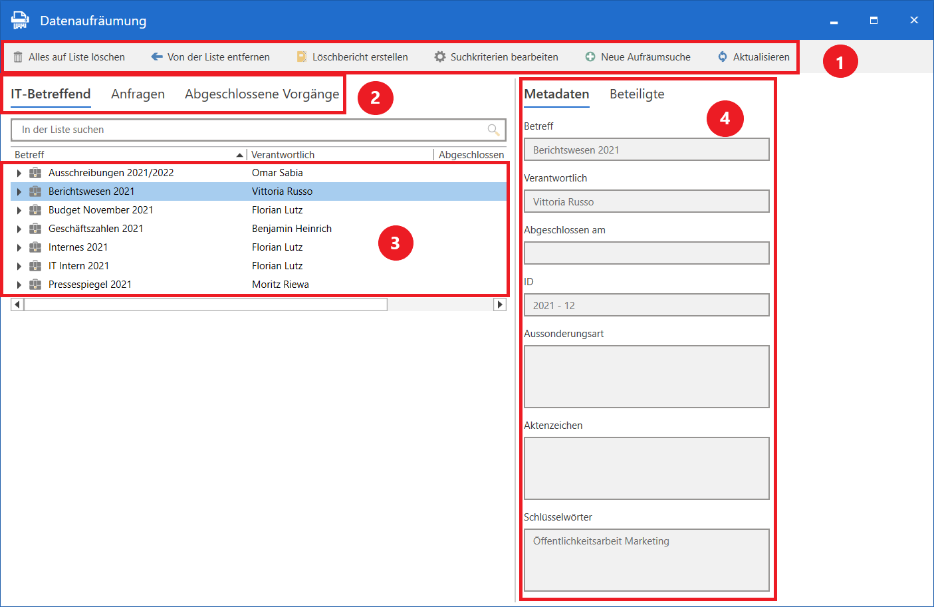Expand the Internes 2021 row
The image size is (934, 607).
(19, 247)
